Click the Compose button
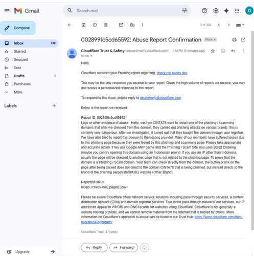254x256 pixels. coord(18,28)
